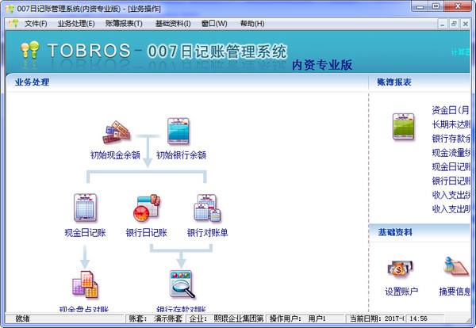Open the 设置账户 money icon
Viewport: 476px width, 328px height.
coord(400,268)
